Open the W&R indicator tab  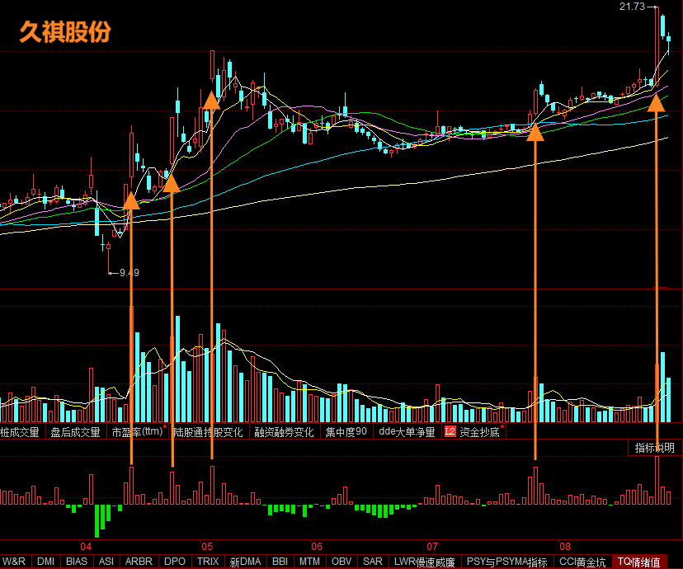click(x=14, y=562)
